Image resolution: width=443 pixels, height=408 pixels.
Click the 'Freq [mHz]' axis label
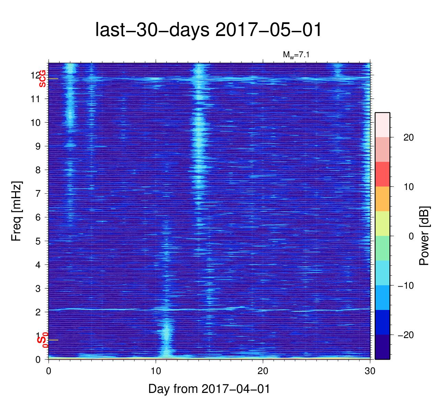tap(16, 211)
